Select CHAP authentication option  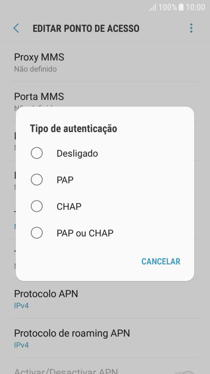click(x=37, y=206)
